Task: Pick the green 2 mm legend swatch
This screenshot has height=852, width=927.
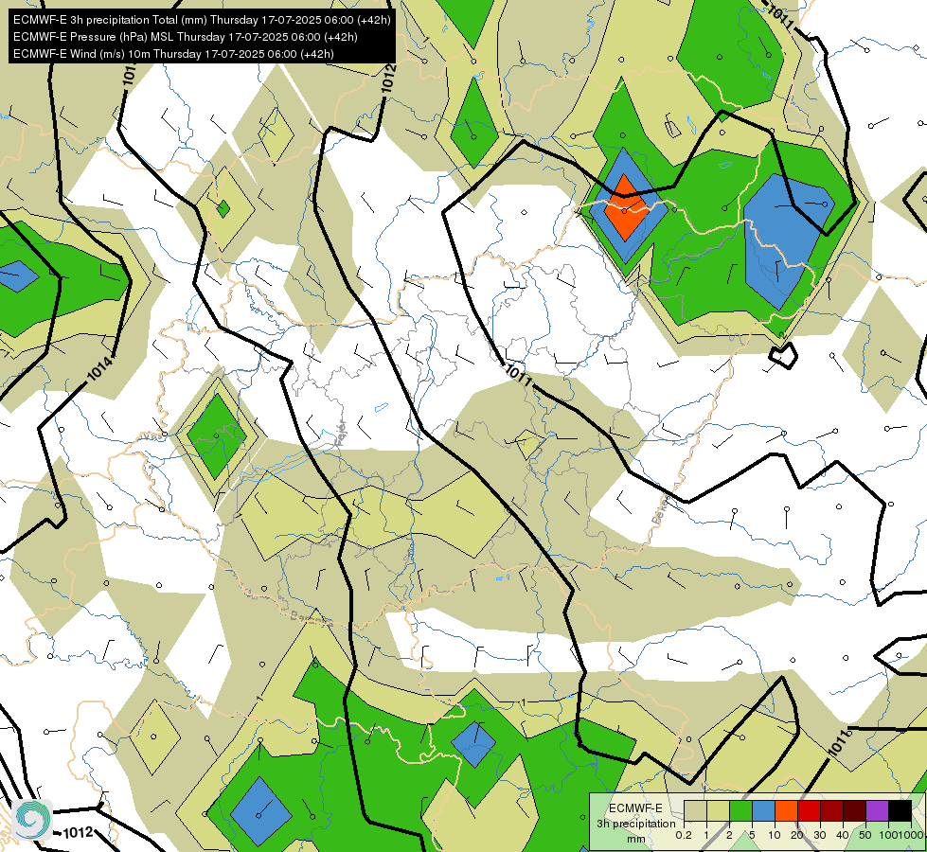Action: (x=740, y=810)
